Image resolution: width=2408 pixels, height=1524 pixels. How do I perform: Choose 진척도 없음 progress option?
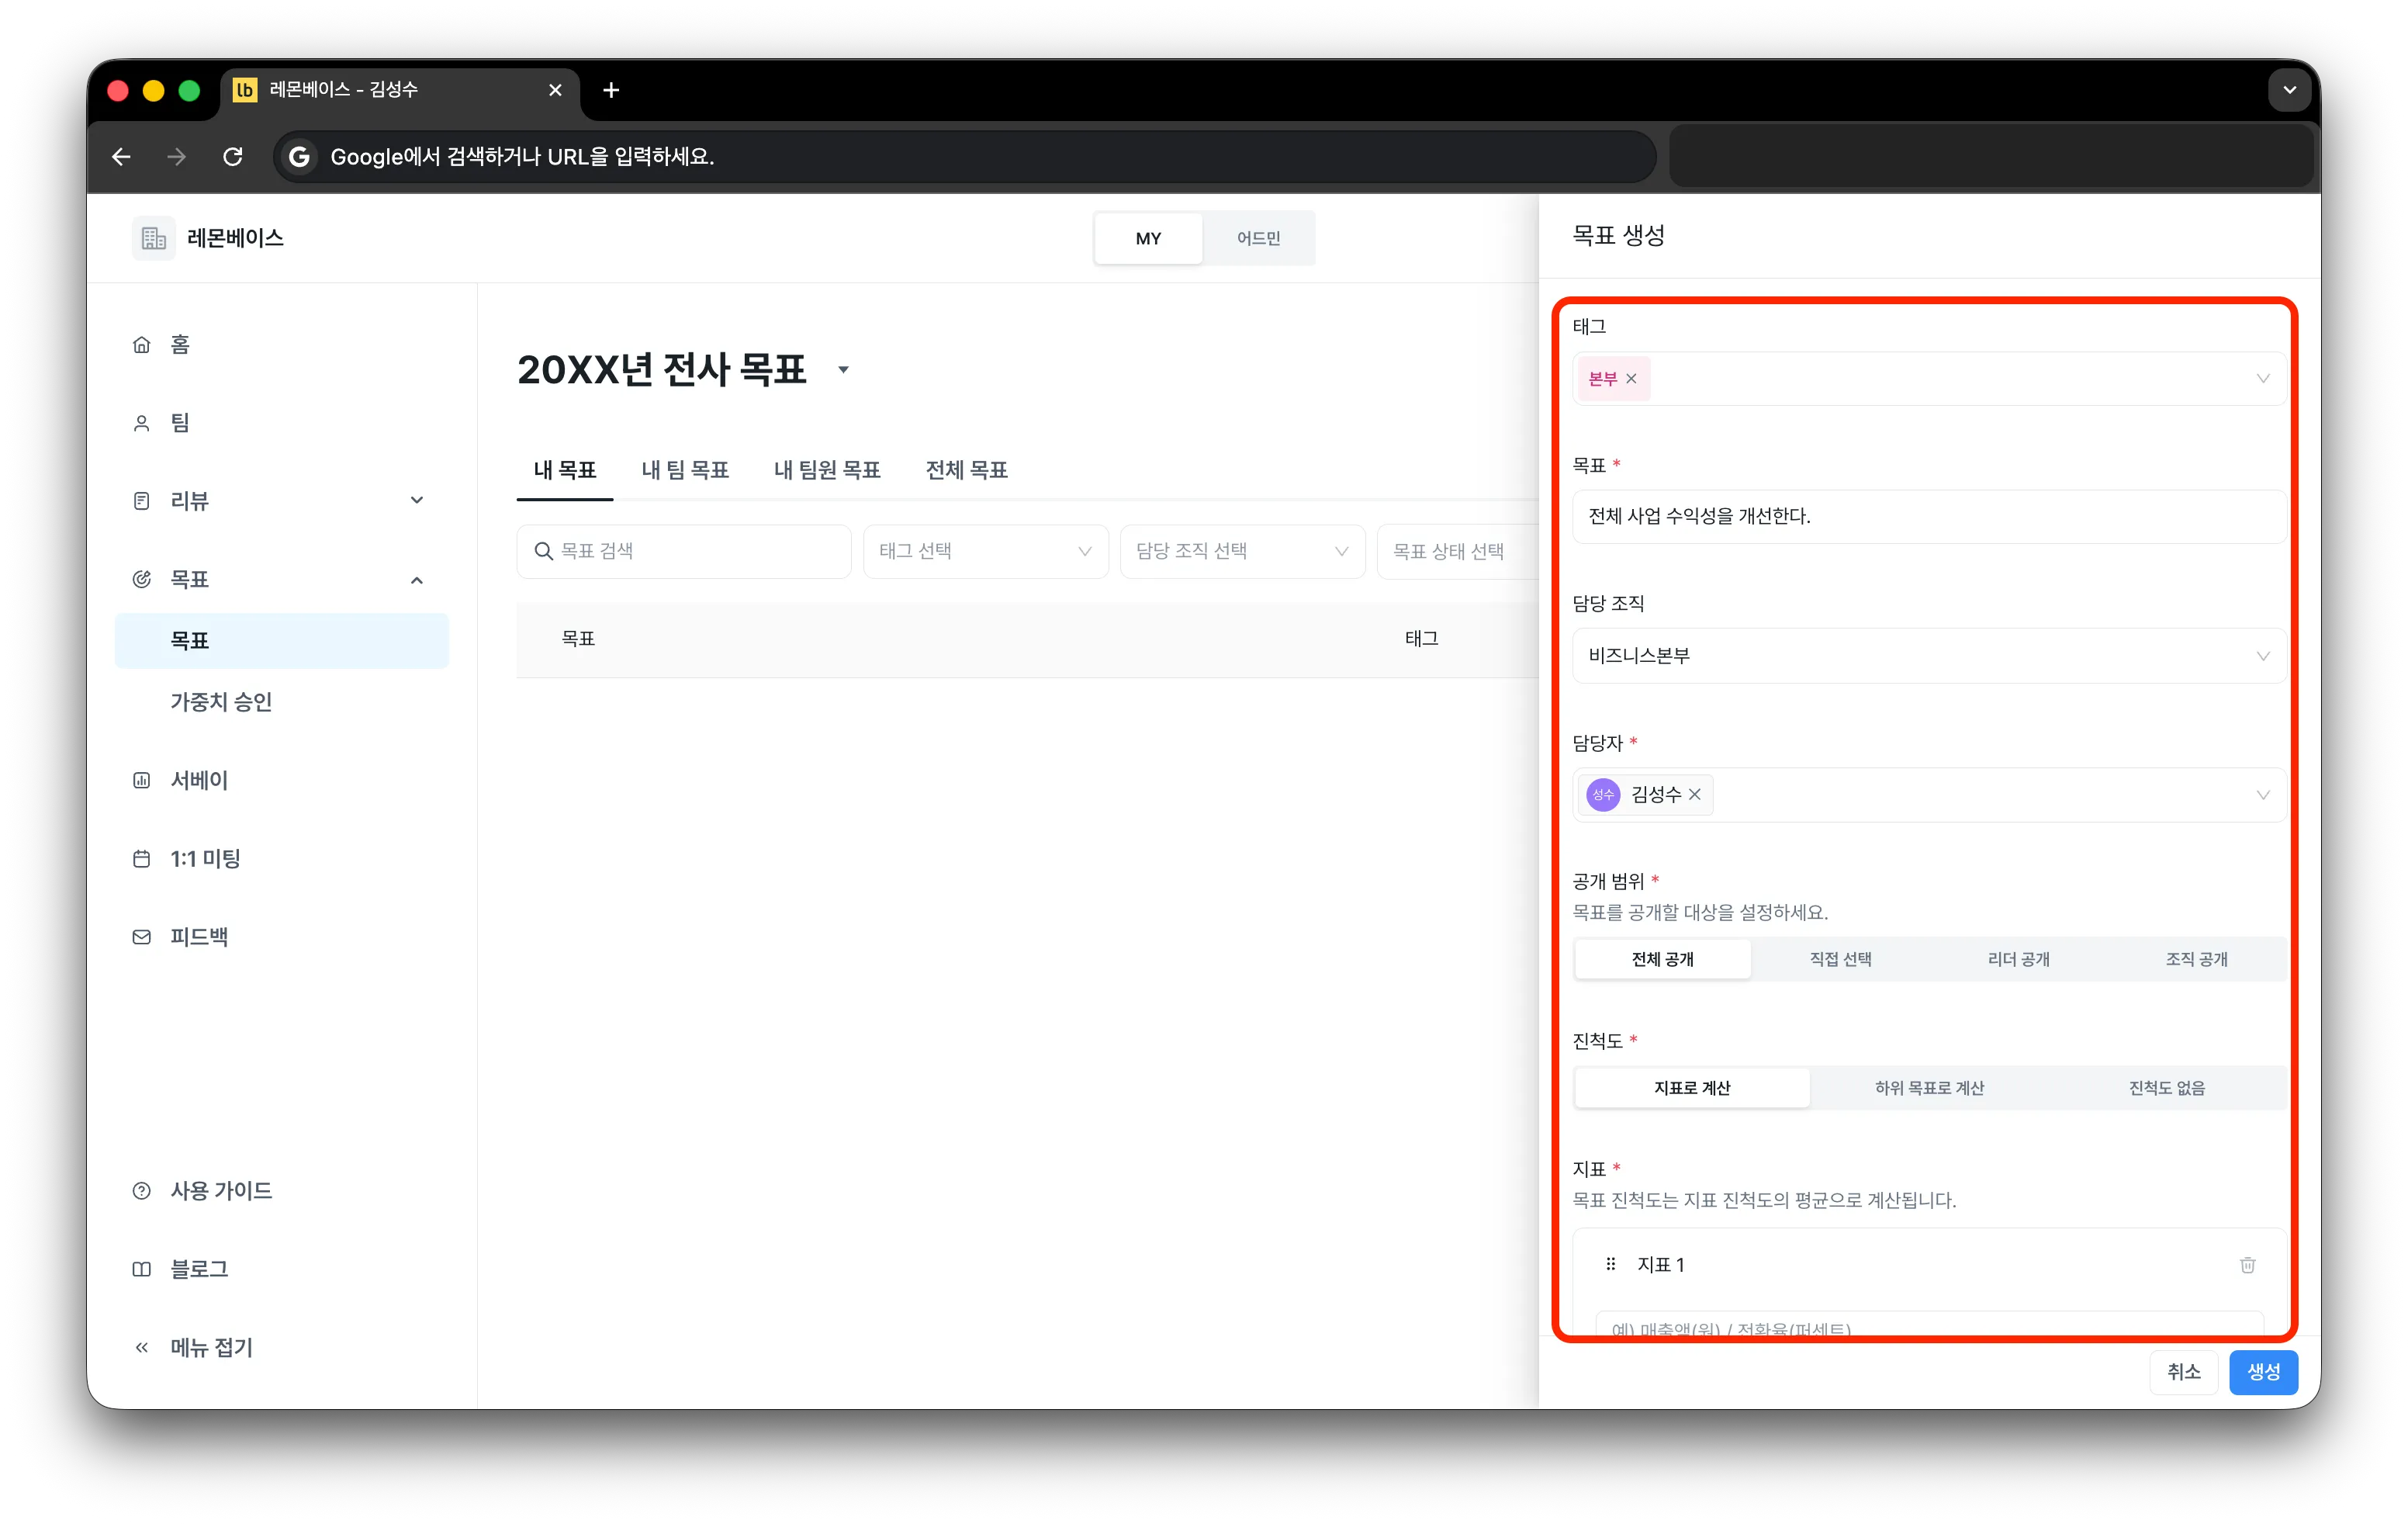(2166, 1088)
